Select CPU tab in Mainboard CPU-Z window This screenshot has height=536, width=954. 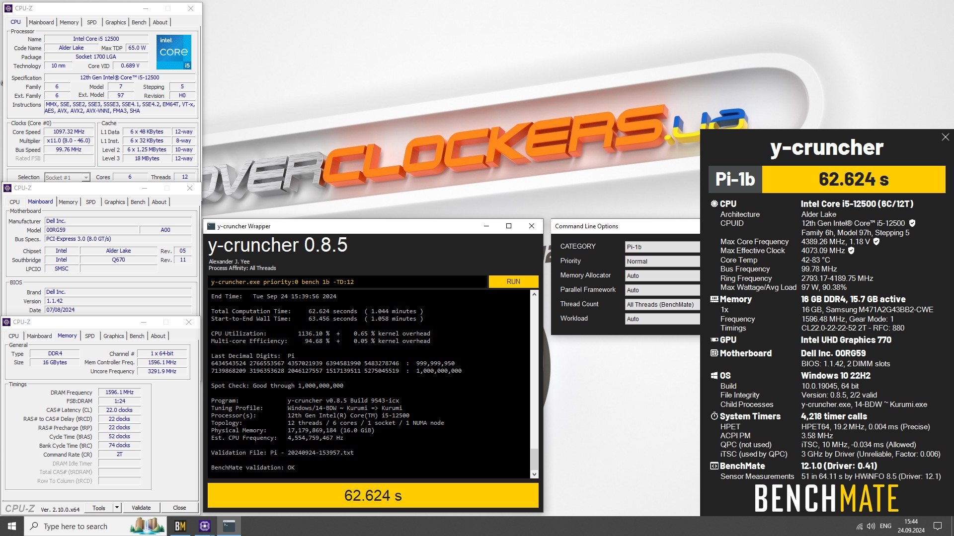[14, 202]
